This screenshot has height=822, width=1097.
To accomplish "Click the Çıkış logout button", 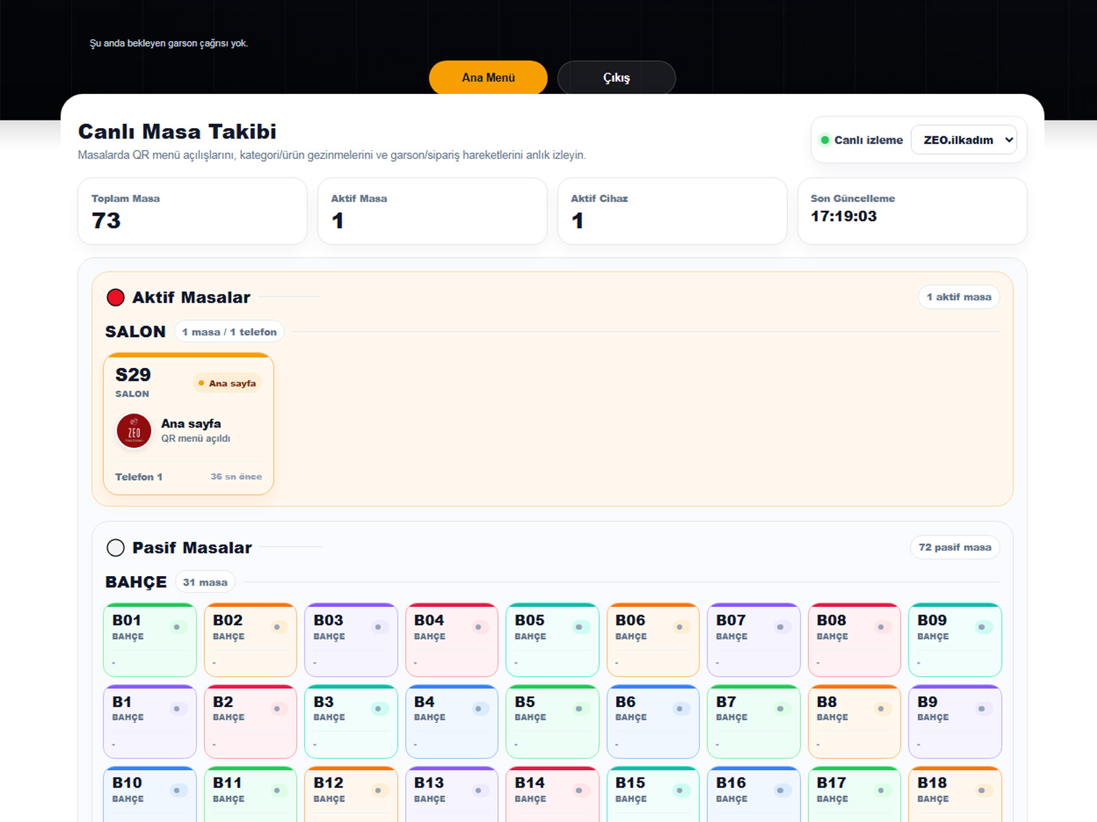I will (x=616, y=77).
